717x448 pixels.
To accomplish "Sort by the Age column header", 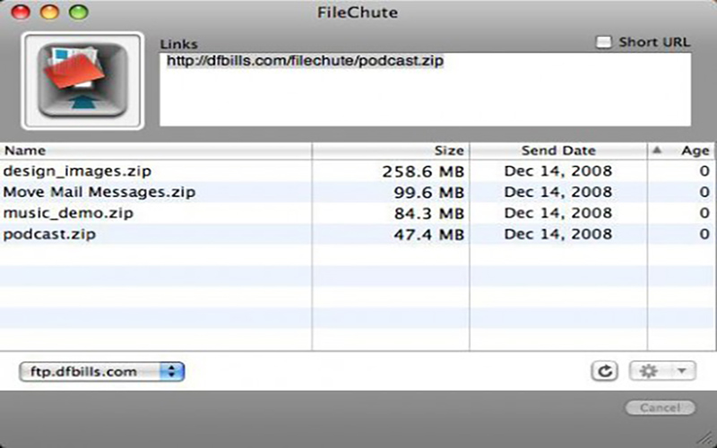I will (x=682, y=151).
